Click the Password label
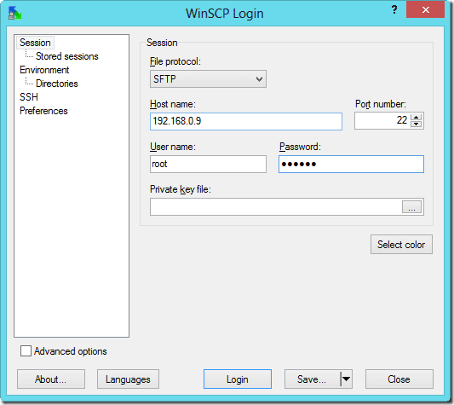This screenshot has width=454, height=405. tap(300, 147)
